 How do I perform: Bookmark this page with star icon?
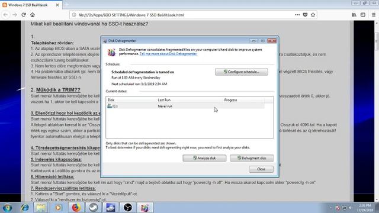tap(313, 15)
